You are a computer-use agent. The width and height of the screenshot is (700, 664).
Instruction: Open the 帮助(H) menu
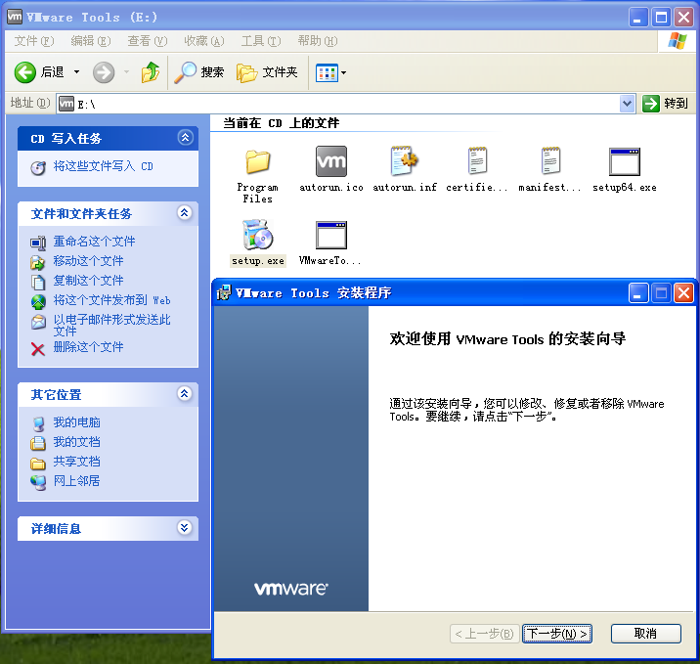[x=318, y=41]
